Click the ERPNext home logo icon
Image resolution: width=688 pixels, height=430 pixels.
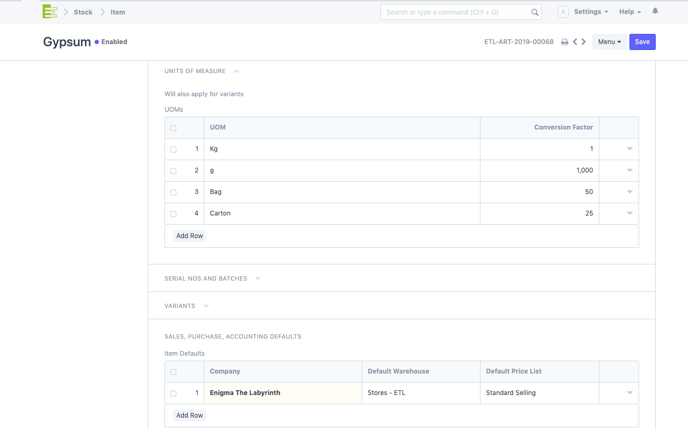coord(50,12)
